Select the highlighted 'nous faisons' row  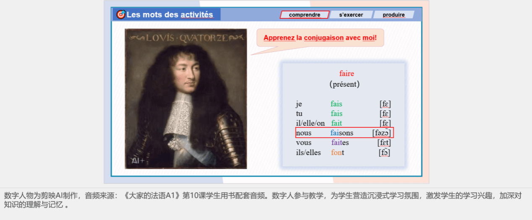pyautogui.click(x=344, y=133)
